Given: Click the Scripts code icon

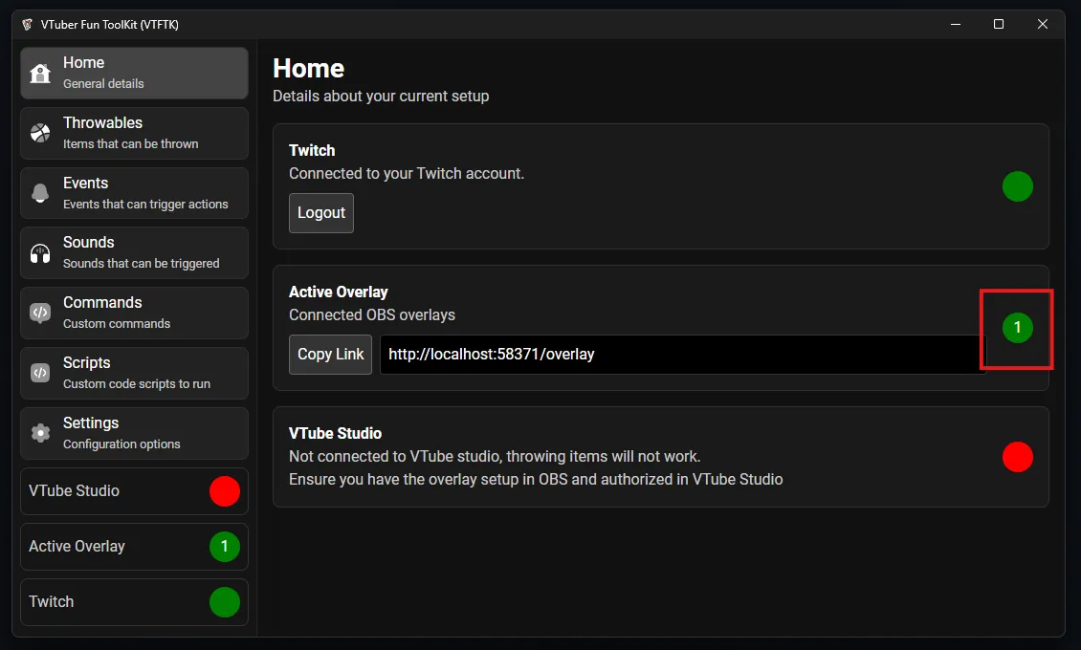Looking at the screenshot, I should click(40, 373).
